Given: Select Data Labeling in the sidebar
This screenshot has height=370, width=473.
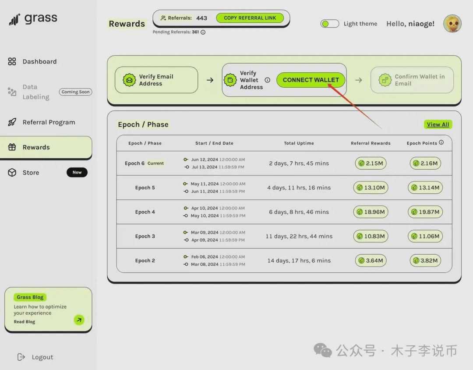Looking at the screenshot, I should 36,92.
